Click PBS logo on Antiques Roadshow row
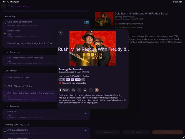 pos(87,130)
